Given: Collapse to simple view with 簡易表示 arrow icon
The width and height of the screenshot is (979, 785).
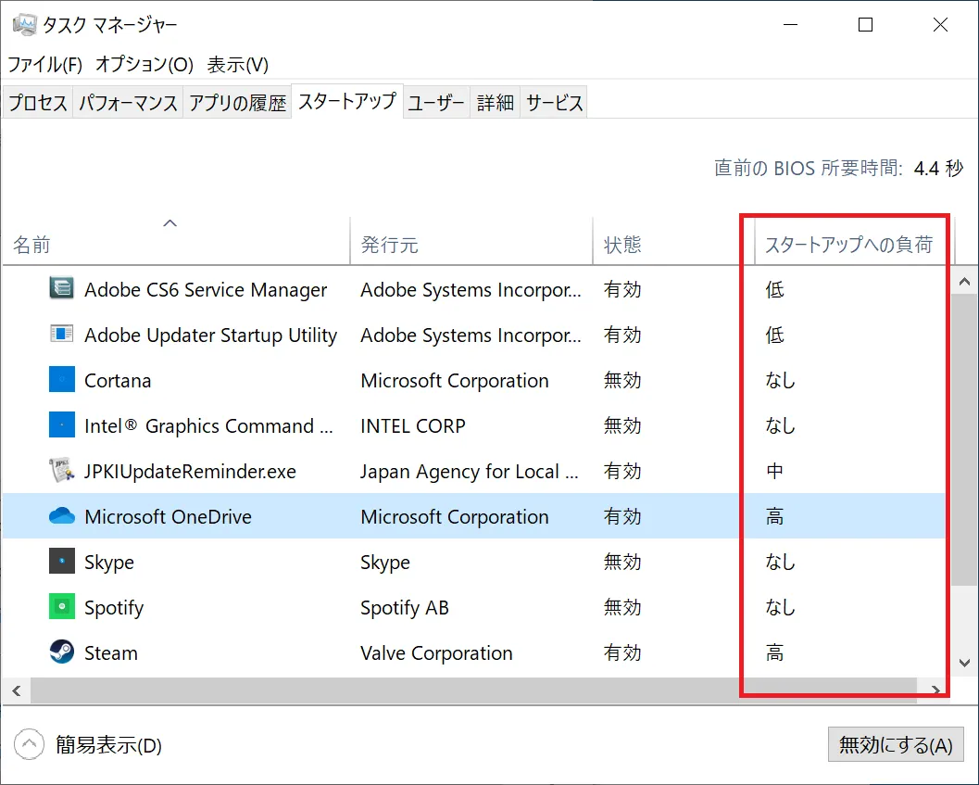Looking at the screenshot, I should point(29,744).
